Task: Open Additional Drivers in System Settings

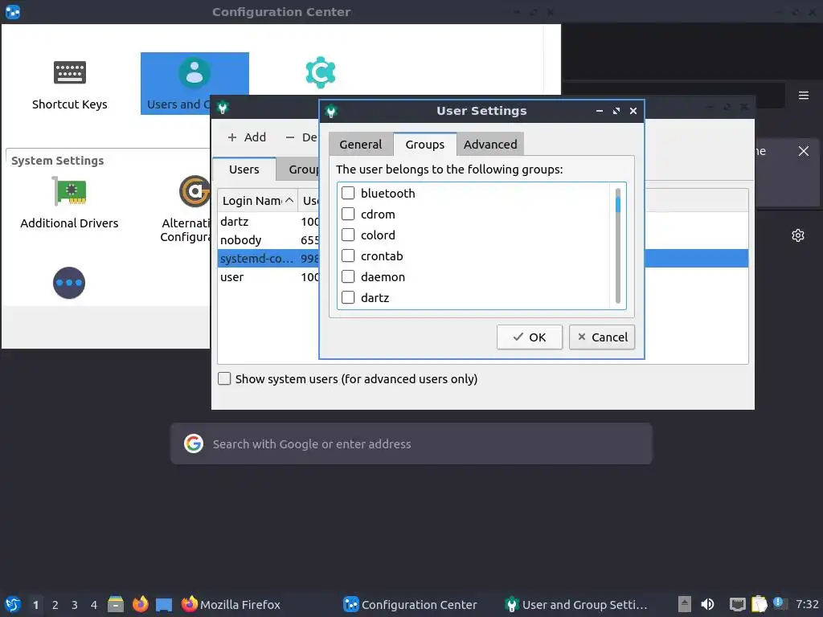Action: [69, 202]
